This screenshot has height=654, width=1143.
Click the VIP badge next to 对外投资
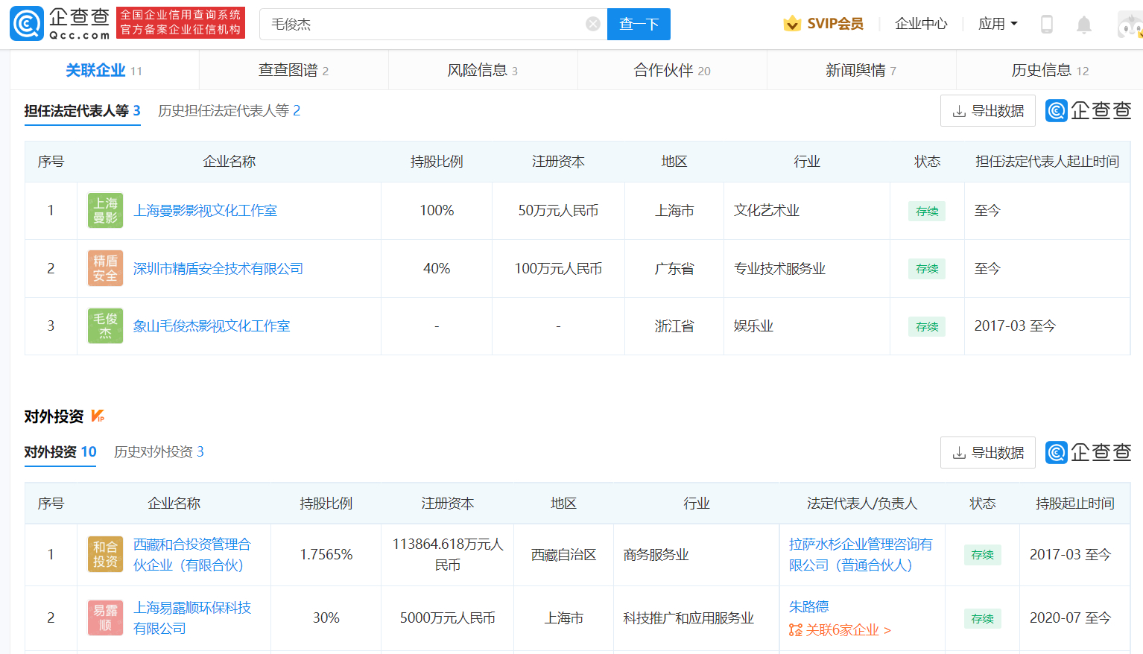[98, 416]
